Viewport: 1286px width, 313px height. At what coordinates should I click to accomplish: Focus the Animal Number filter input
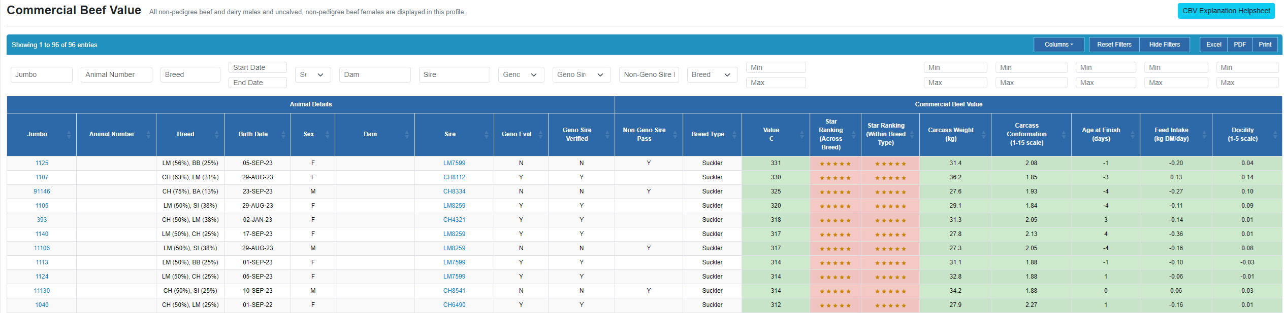tap(116, 74)
